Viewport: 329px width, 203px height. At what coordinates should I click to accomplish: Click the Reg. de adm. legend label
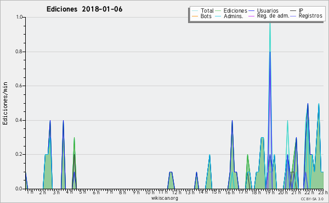point(273,16)
